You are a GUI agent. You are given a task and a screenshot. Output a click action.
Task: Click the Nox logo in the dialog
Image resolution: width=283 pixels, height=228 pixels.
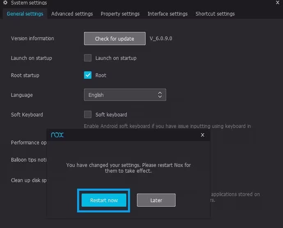(57, 135)
